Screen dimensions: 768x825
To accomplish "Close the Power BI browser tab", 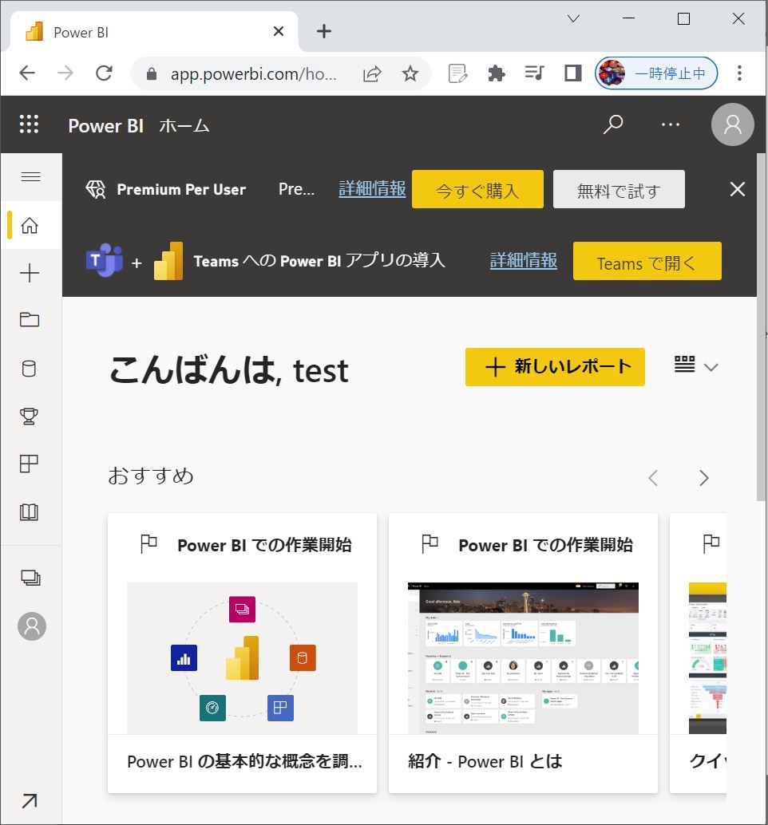I will (x=279, y=32).
